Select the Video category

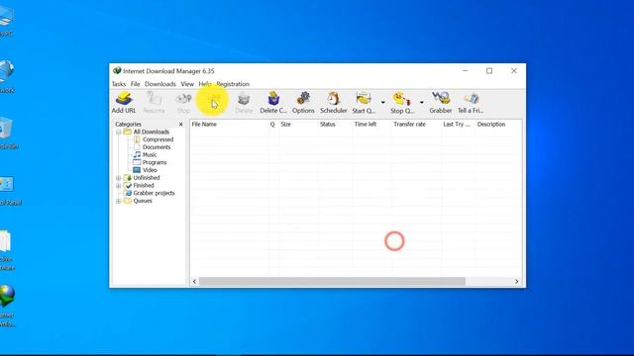tap(150, 170)
